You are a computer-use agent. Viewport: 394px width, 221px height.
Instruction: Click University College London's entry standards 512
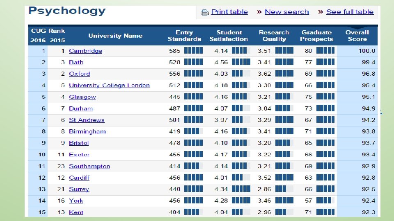[x=174, y=86]
